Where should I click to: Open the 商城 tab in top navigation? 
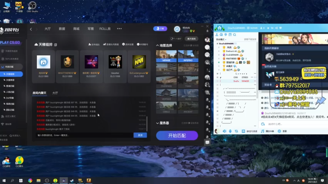(x=76, y=29)
